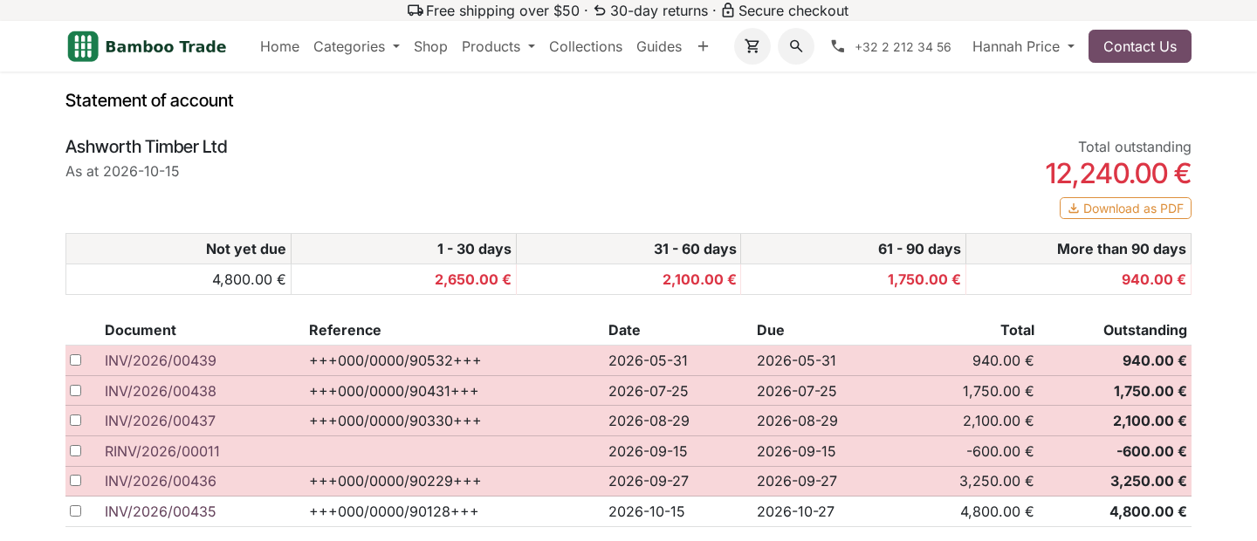Click the search magnifier icon
The width and height of the screenshot is (1257, 541).
pos(796,46)
